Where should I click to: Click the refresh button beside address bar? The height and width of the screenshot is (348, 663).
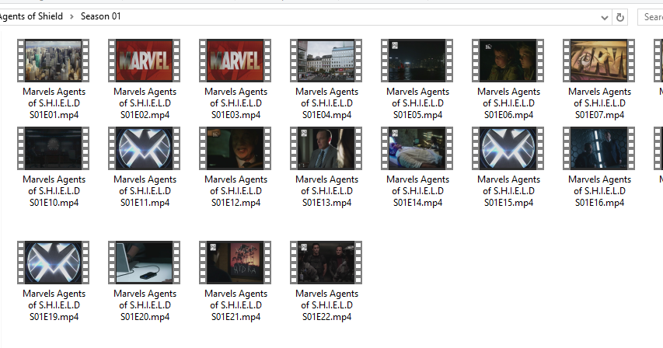point(620,17)
